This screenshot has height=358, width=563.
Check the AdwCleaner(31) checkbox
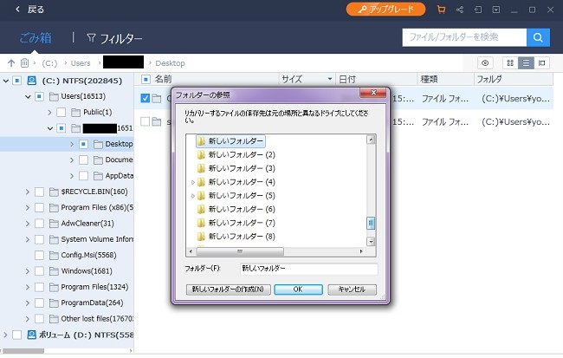39,224
